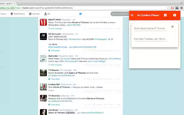The image size is (184, 115).
Task: Open the NV Concepts account name
Action: click(x=55, y=34)
